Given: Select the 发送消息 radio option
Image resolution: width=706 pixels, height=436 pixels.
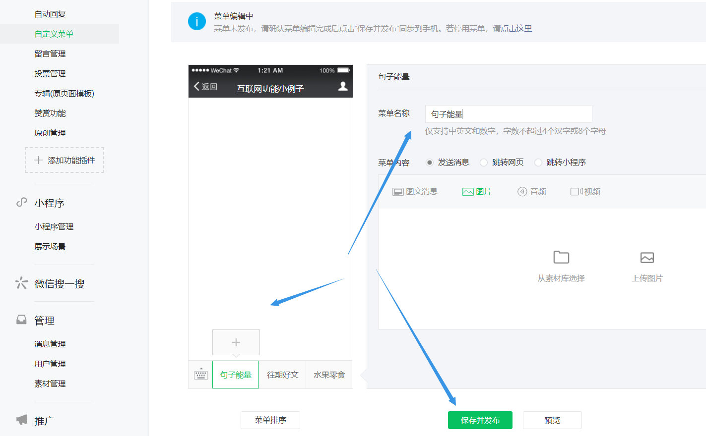Looking at the screenshot, I should tap(430, 163).
